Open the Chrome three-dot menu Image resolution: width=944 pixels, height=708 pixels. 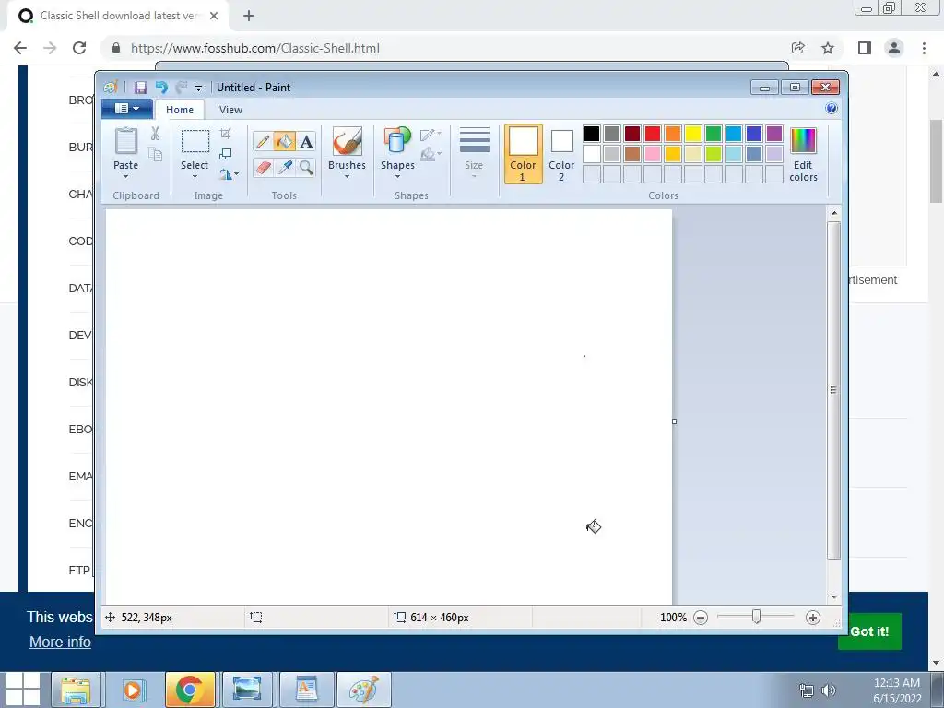pyautogui.click(x=924, y=48)
